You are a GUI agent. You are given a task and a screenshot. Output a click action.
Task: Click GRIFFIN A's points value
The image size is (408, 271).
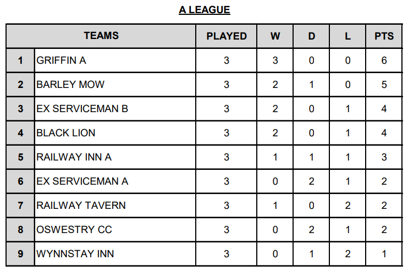pyautogui.click(x=384, y=60)
